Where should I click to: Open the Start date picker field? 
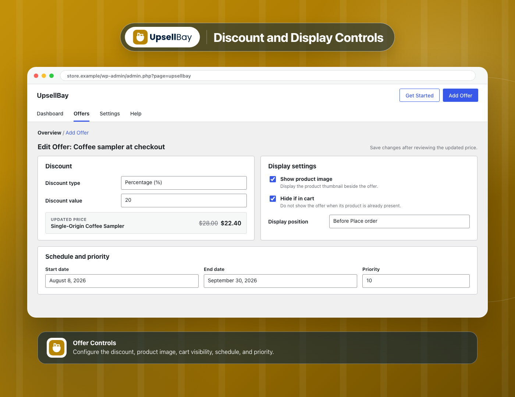(122, 281)
